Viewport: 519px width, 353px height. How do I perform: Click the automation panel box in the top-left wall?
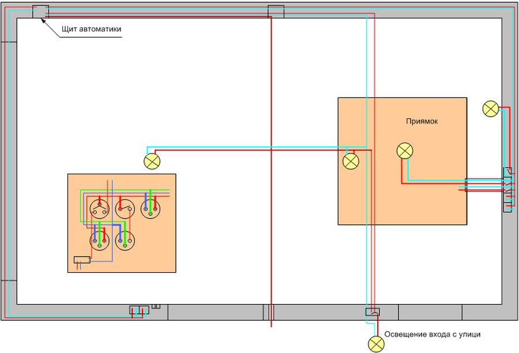click(40, 12)
